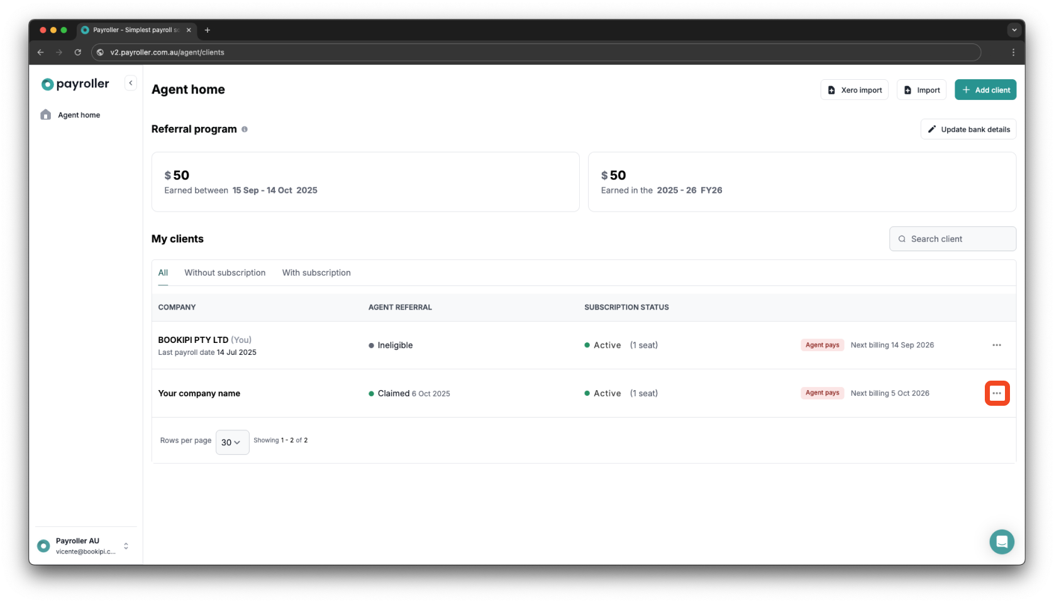Select the With subscription tab
Screen dimensions: 1054x603
point(316,273)
